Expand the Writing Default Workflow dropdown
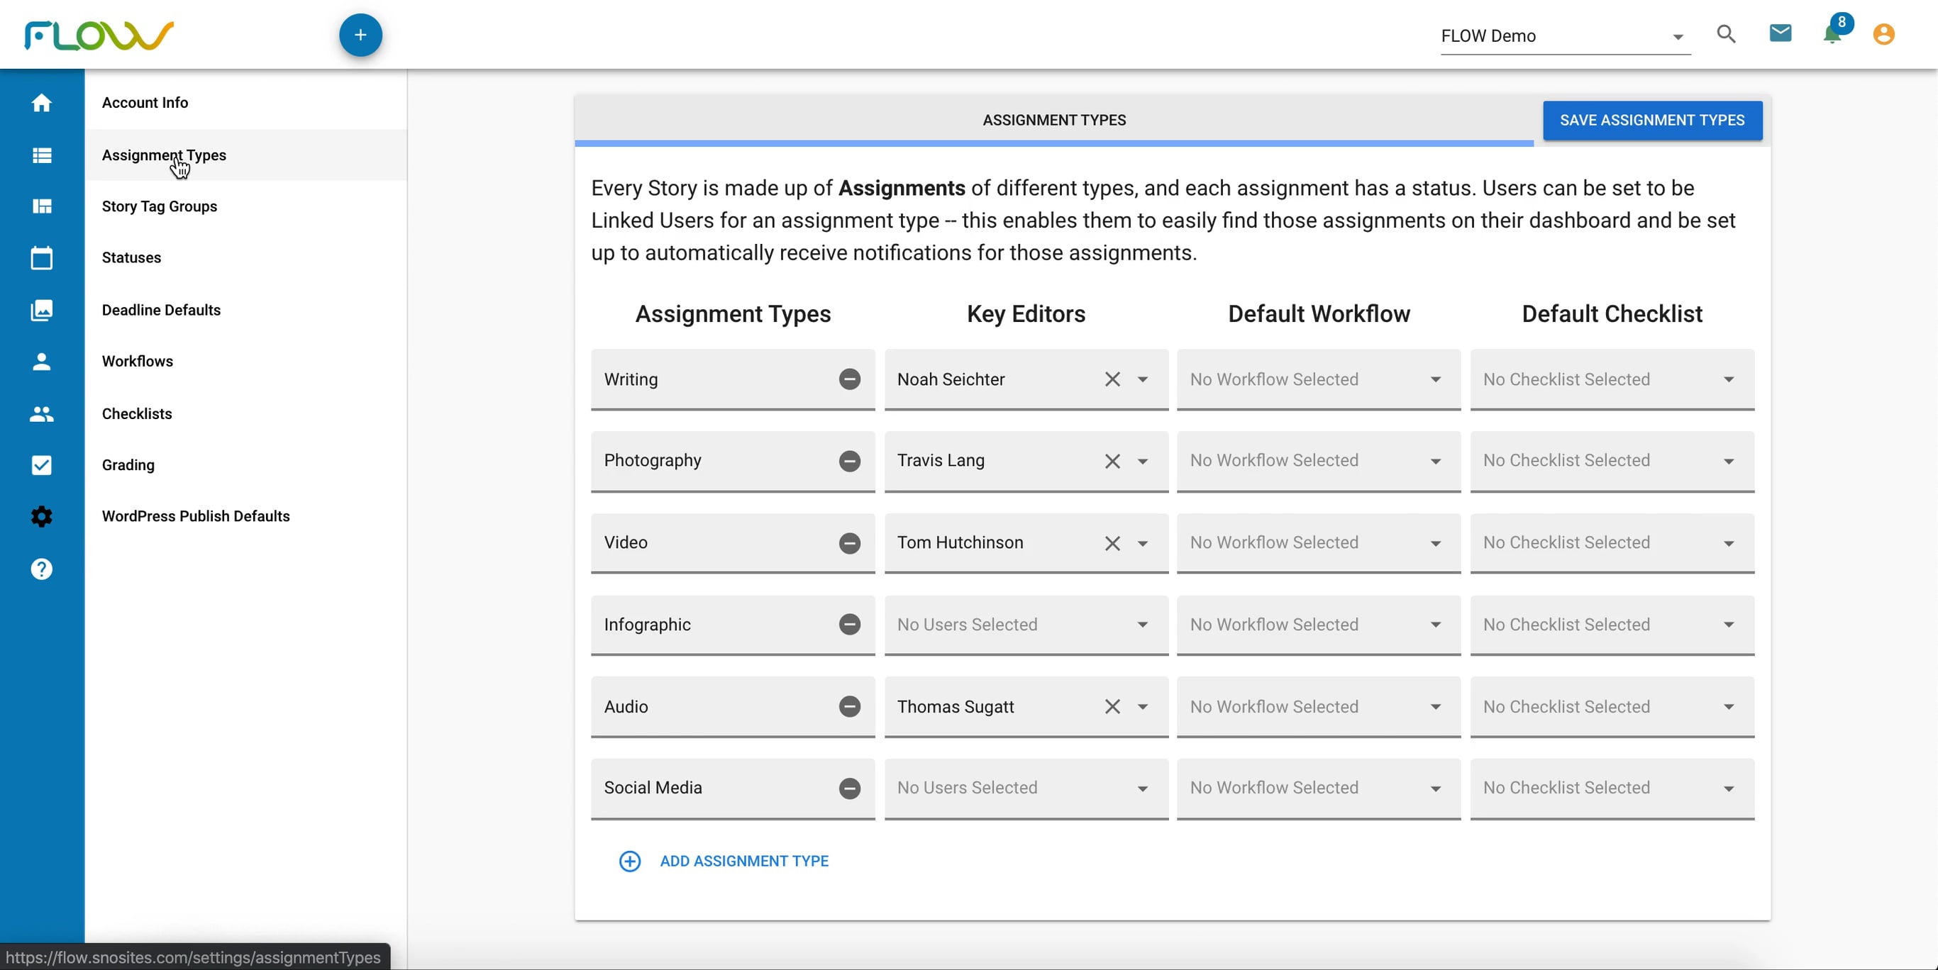Viewport: 1938px width, 970px height. 1437,380
